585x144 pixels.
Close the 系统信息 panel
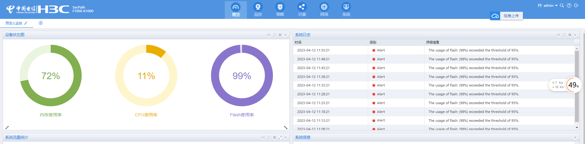tap(575, 138)
